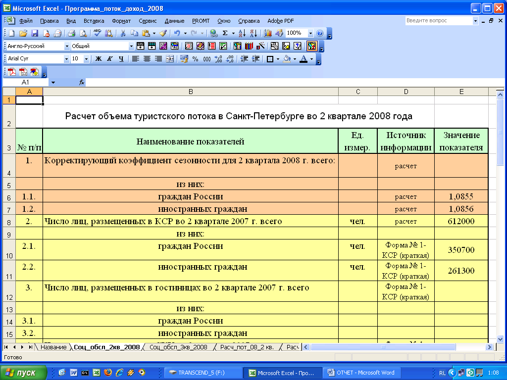This screenshot has height=380, width=507.
Task: Open the fill color dropdown arrow
Action: click(295, 59)
